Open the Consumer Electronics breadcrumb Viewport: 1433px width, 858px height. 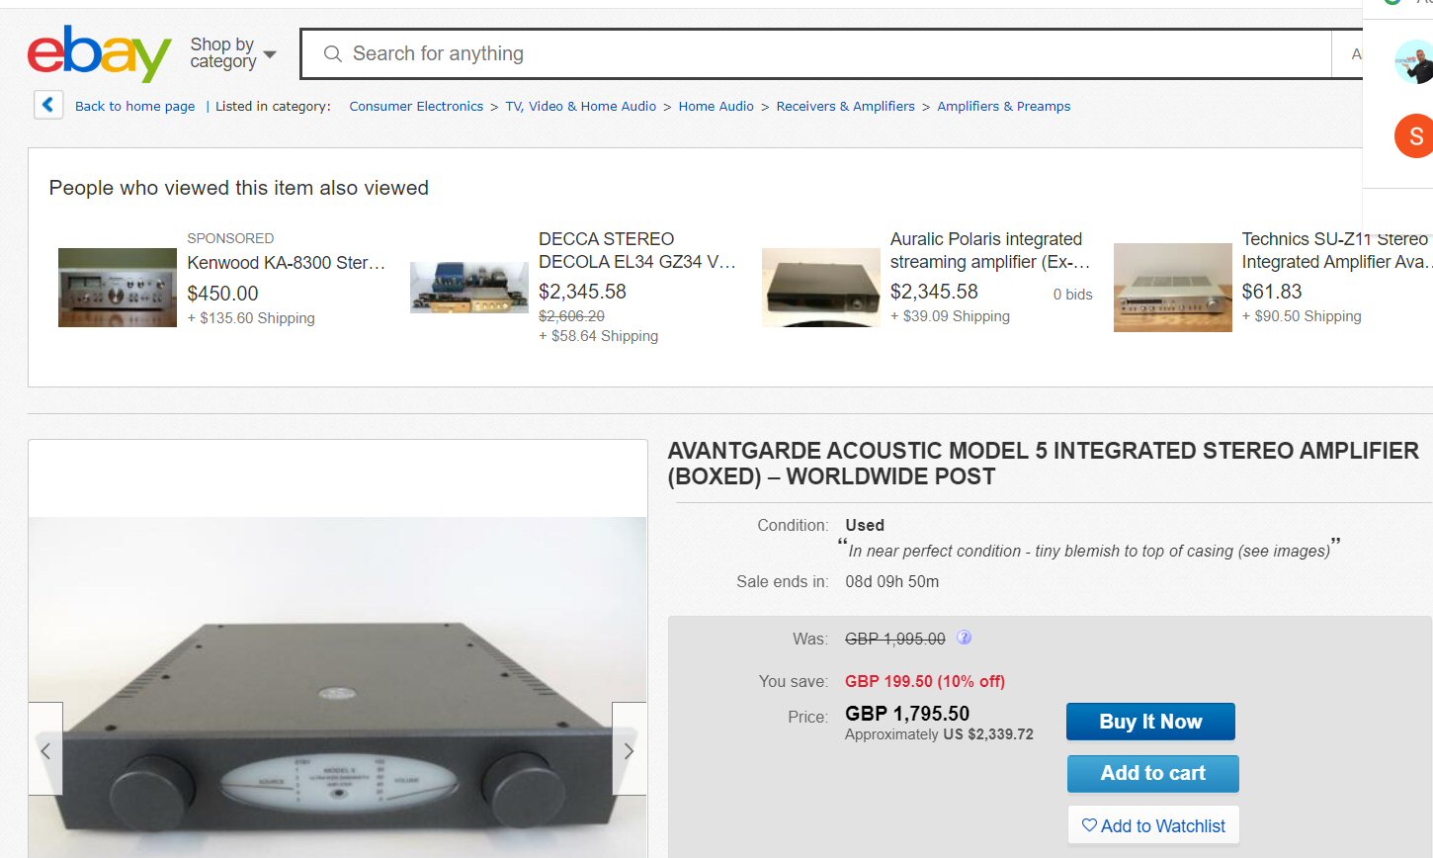(x=416, y=107)
